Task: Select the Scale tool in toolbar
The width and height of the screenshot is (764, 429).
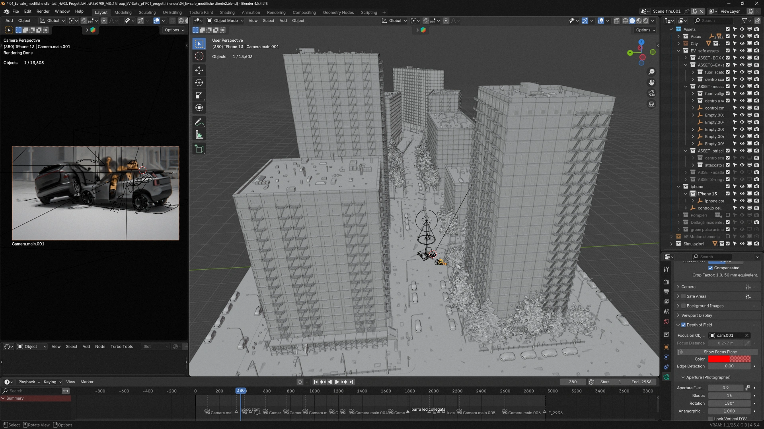Action: [x=199, y=95]
